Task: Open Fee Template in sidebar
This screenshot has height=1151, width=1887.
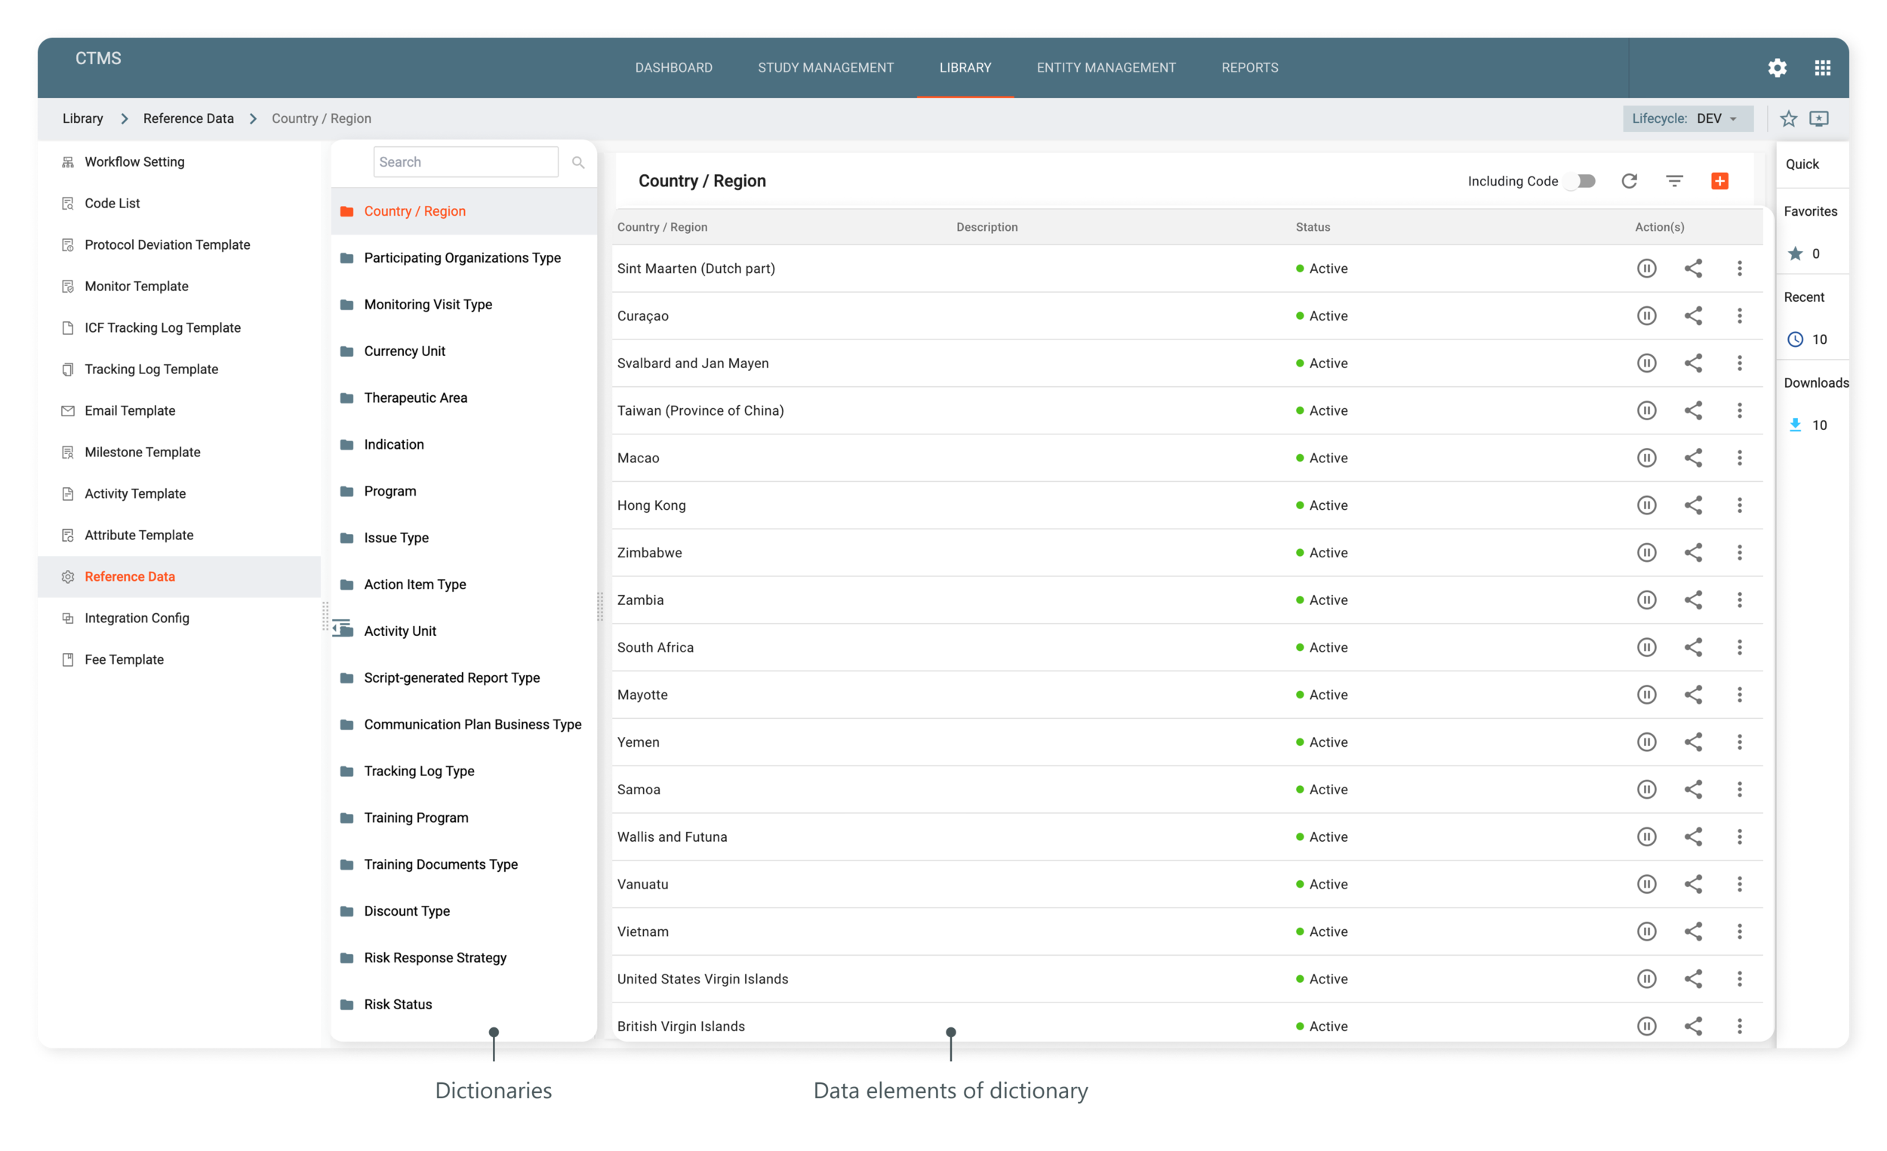Action: click(x=124, y=660)
